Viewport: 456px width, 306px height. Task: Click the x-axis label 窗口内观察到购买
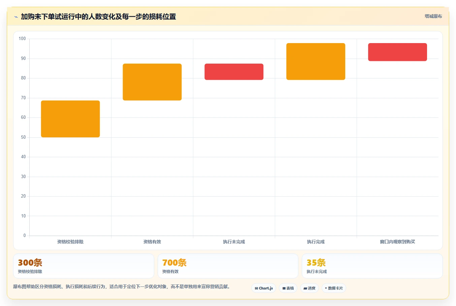tap(397, 242)
